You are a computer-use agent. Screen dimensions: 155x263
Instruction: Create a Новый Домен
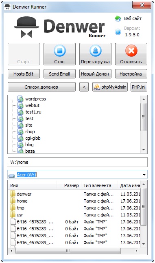pyautogui.click(x=95, y=74)
